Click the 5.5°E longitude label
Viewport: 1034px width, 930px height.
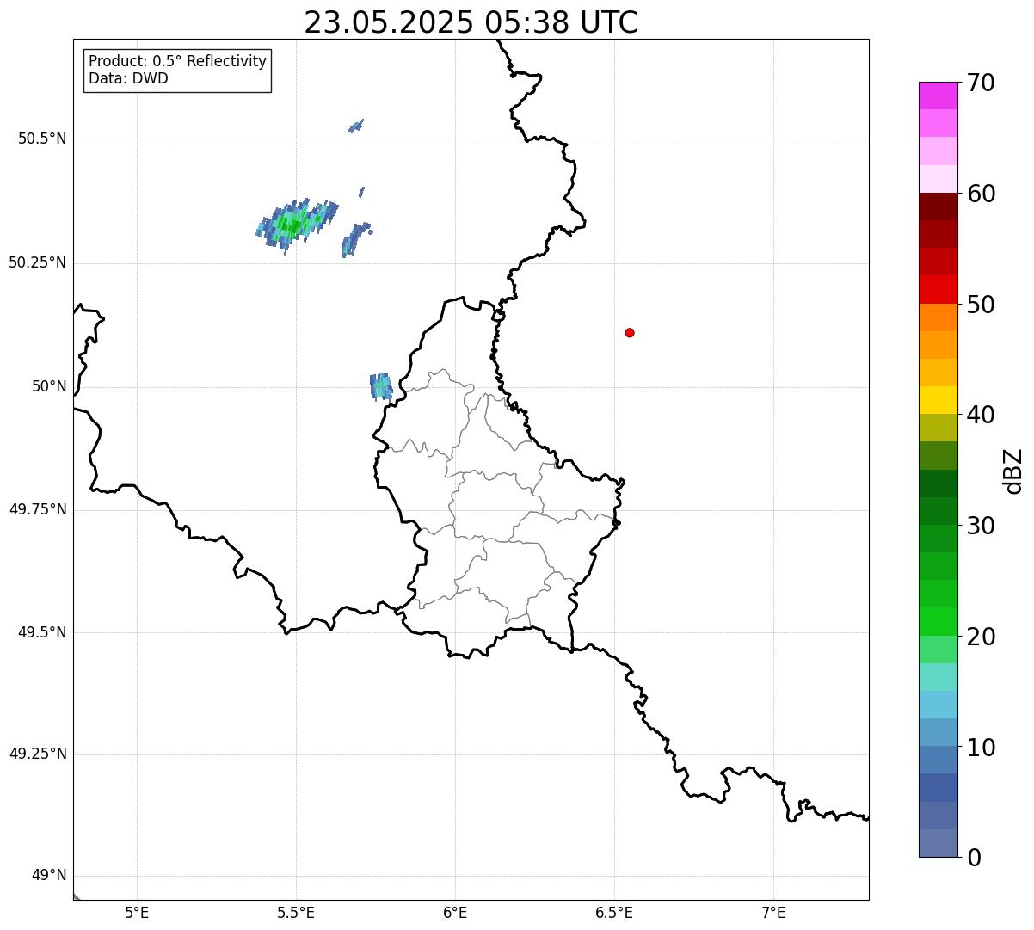(x=296, y=913)
